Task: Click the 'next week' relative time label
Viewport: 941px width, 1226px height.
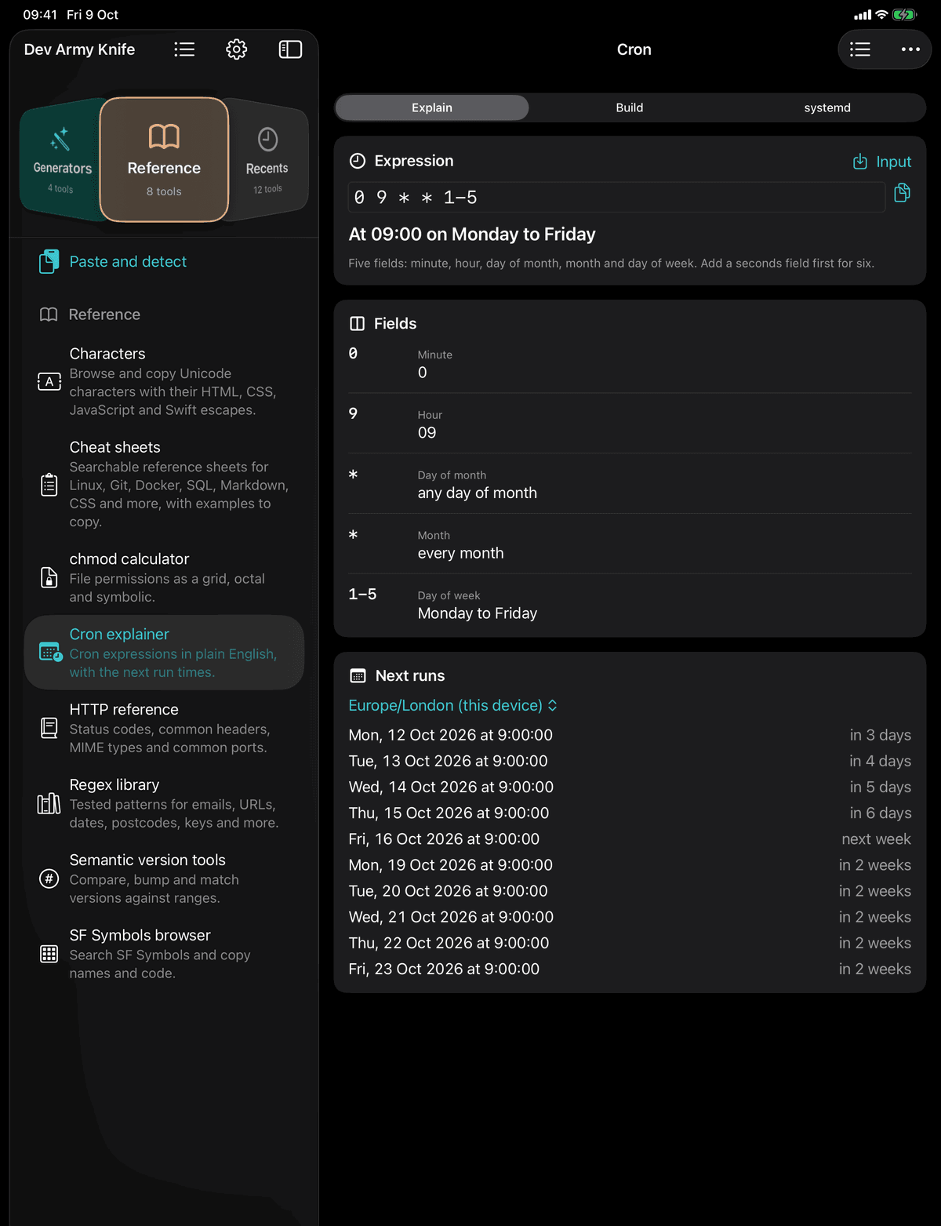Action: [876, 839]
